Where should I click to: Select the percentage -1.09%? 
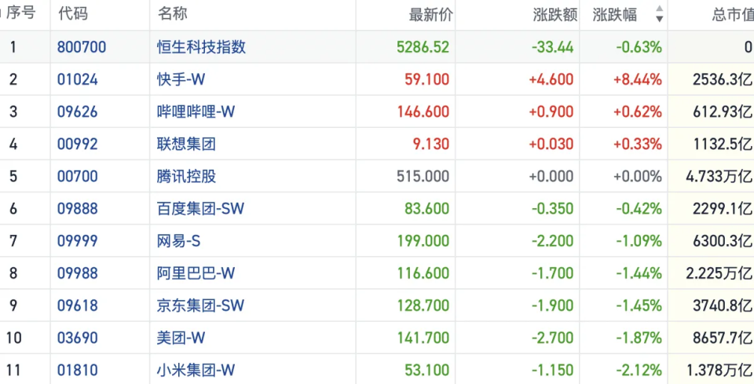coord(639,241)
